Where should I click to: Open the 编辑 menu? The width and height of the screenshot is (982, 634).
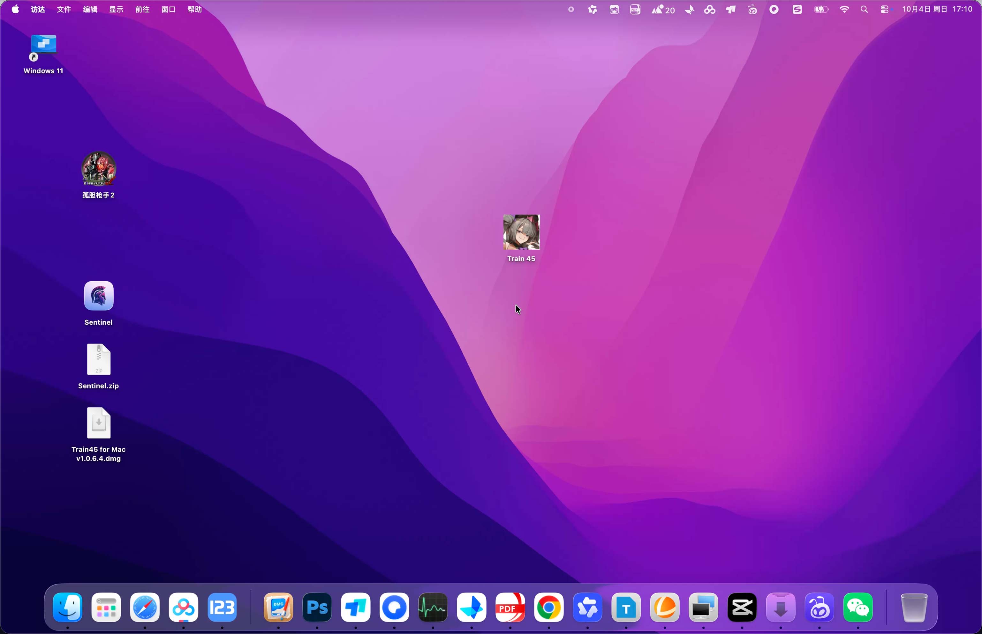[90, 9]
